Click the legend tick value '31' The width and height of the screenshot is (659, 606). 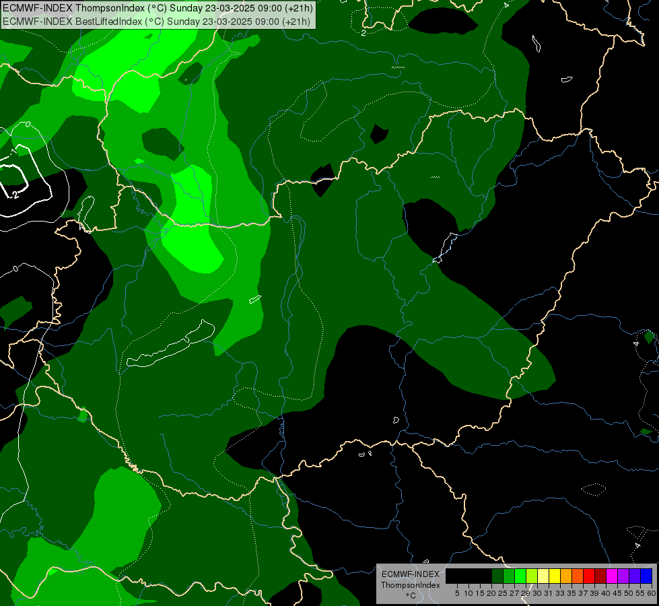coord(549,593)
